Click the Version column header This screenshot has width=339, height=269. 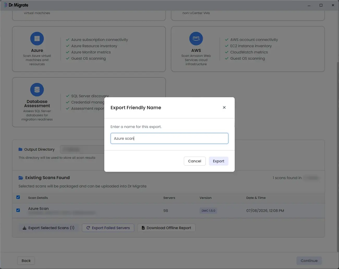(205, 198)
